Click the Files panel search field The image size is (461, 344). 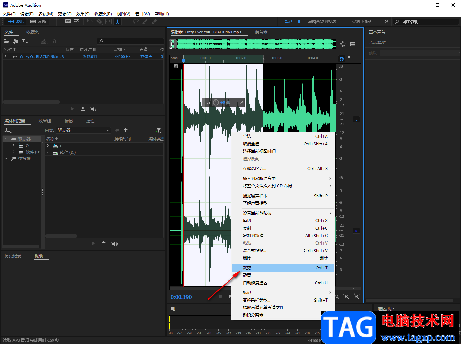[x=130, y=41]
